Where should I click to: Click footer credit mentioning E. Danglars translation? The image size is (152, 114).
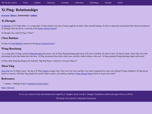click(x=76, y=94)
